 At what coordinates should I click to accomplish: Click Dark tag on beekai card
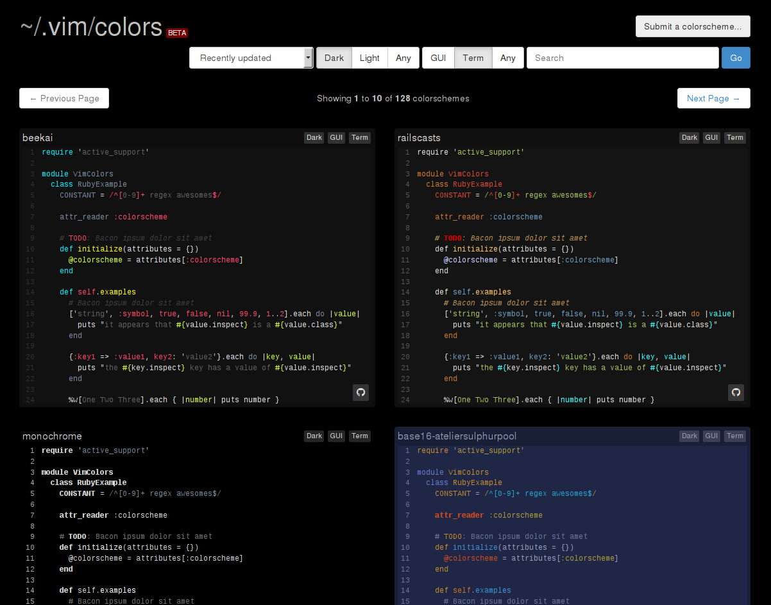314,137
